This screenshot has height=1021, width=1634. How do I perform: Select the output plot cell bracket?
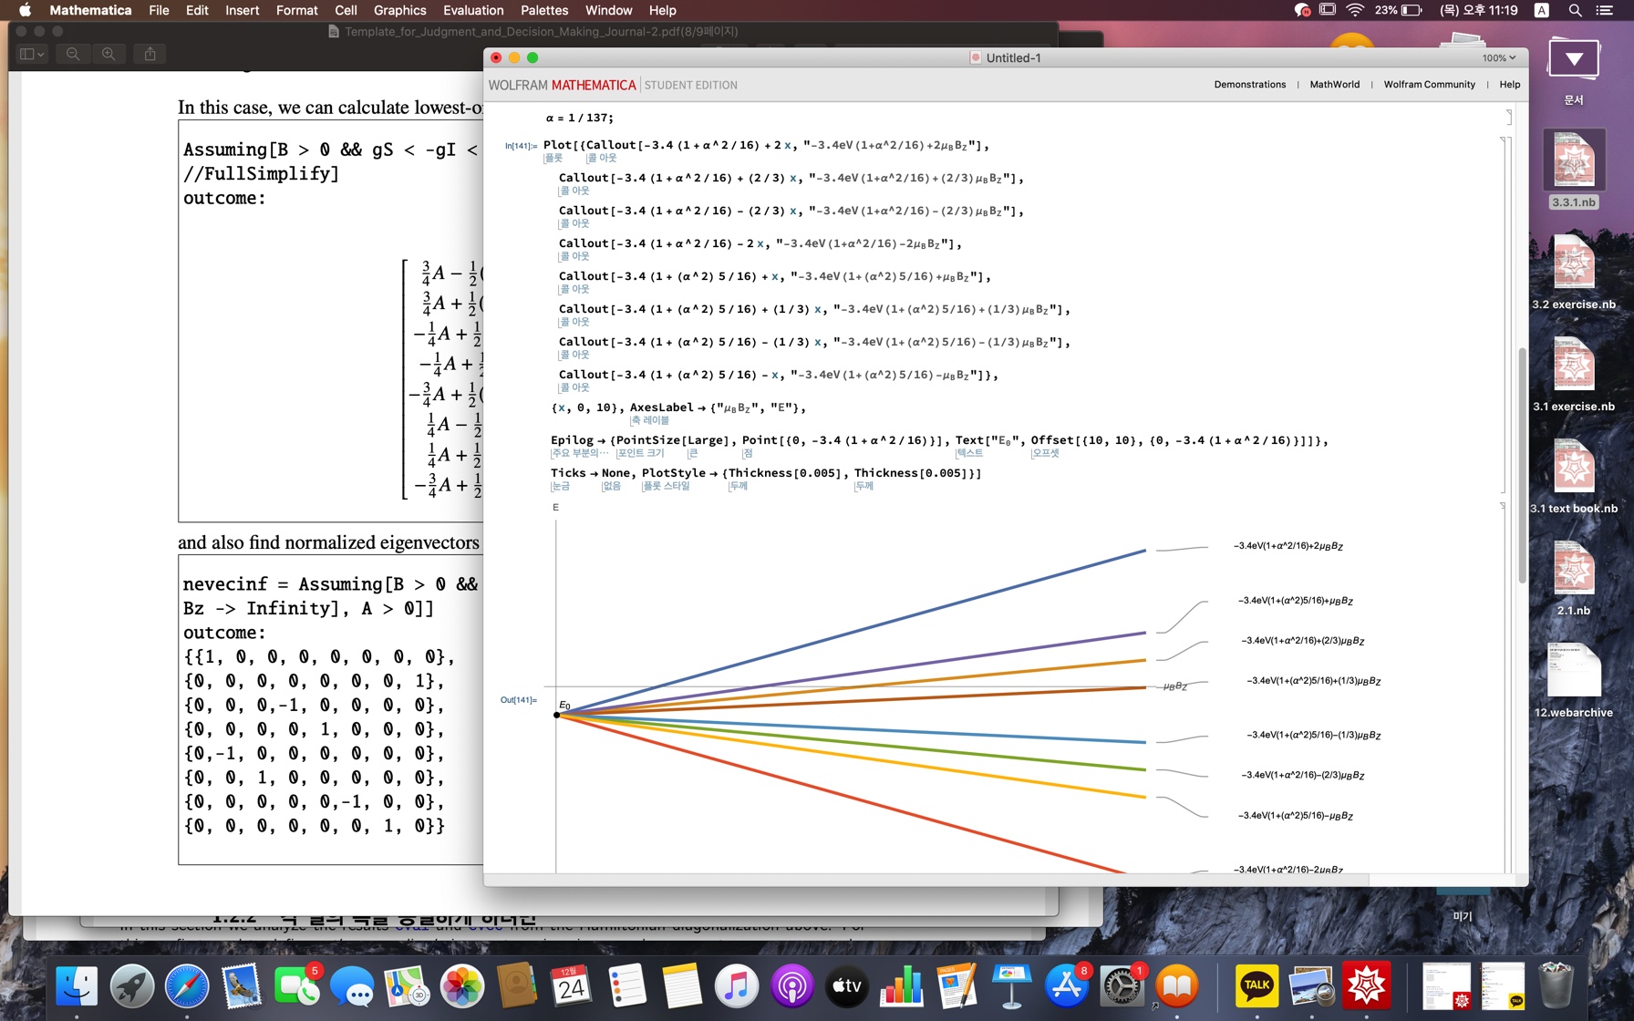[x=1505, y=688]
